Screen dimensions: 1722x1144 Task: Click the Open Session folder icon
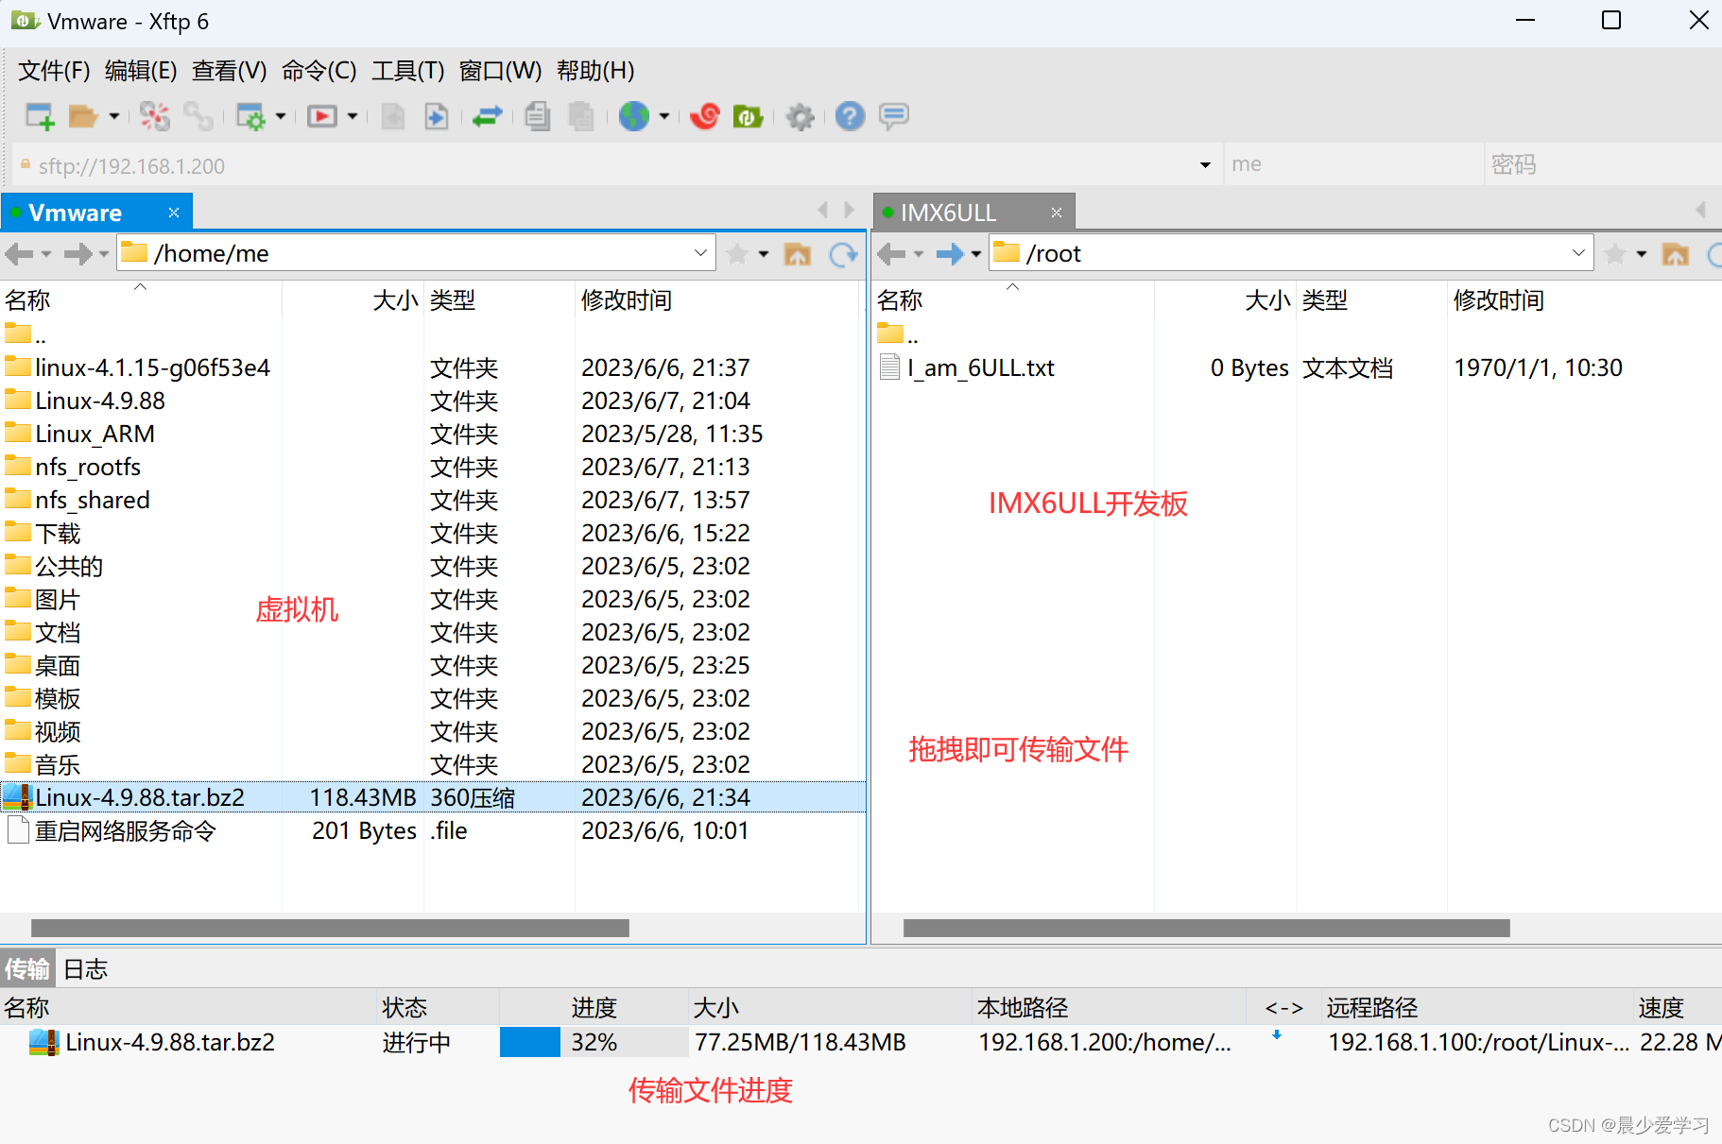tap(83, 116)
